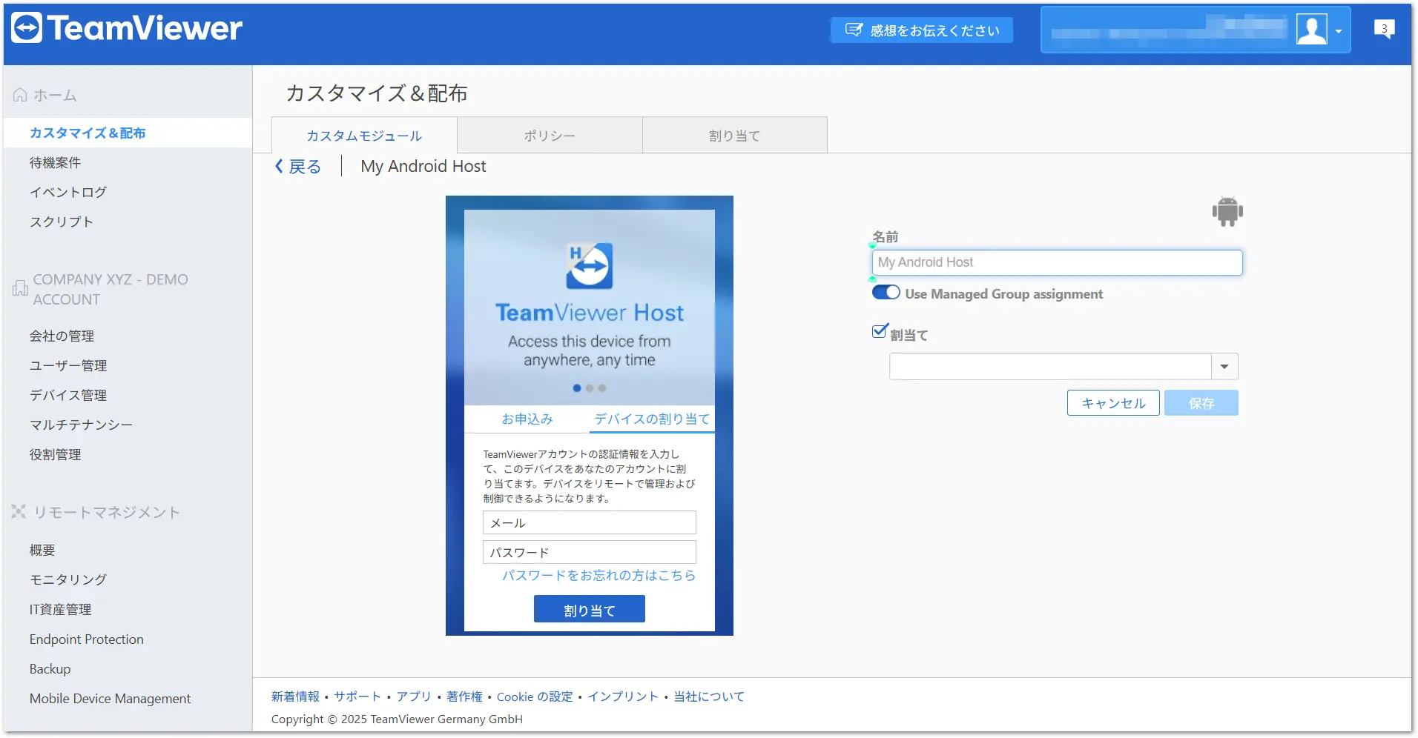This screenshot has width=1418, height=738.
Task: Open Endpoint Protection in sidebar
Action: pos(87,639)
